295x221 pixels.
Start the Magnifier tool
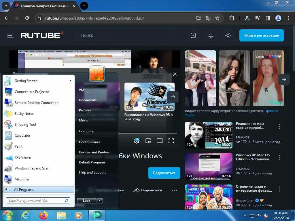click(38, 179)
